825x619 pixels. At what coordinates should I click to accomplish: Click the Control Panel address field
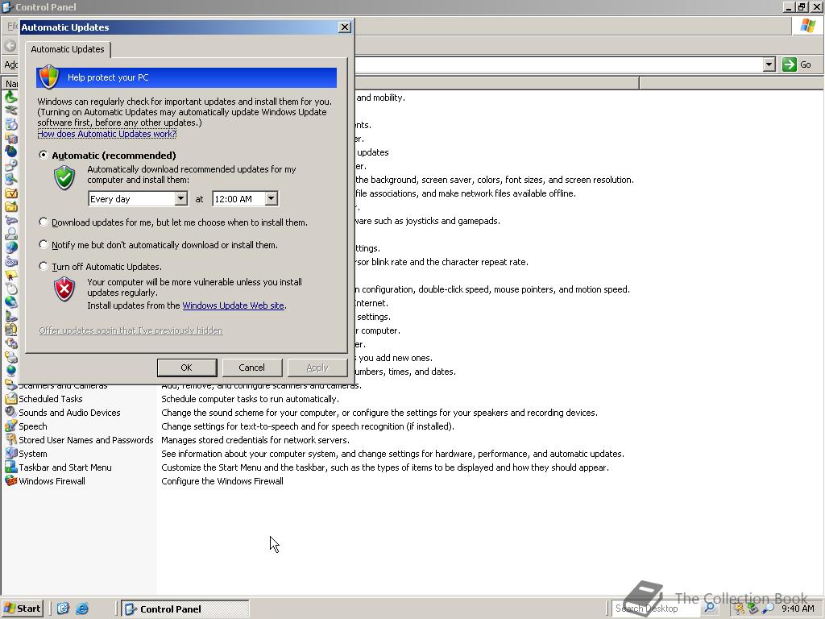click(x=558, y=64)
